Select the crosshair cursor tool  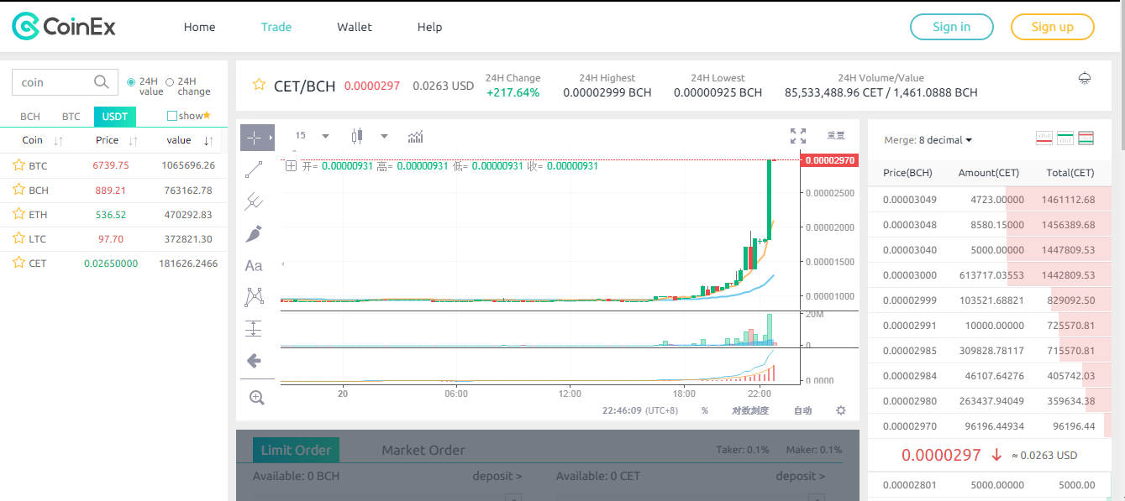[253, 138]
